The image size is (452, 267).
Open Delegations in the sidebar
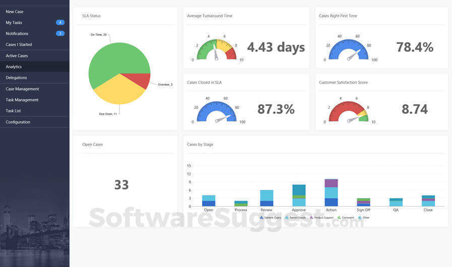(35, 78)
